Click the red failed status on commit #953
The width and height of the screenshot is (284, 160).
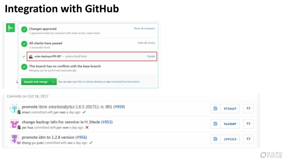(87, 128)
